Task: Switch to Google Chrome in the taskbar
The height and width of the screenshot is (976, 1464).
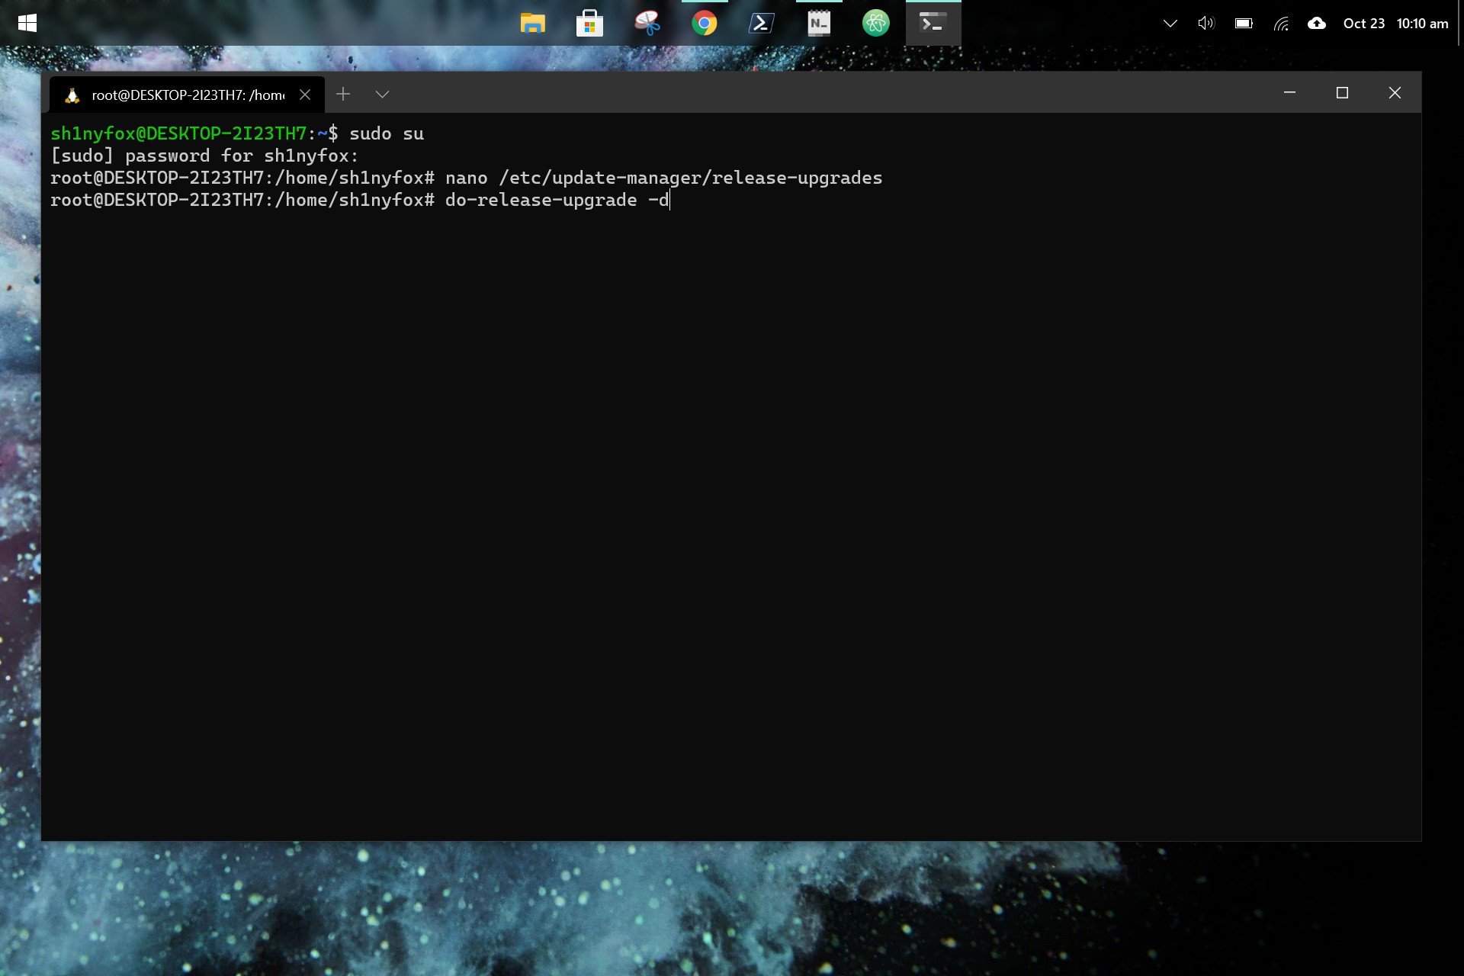Action: pyautogui.click(x=704, y=24)
